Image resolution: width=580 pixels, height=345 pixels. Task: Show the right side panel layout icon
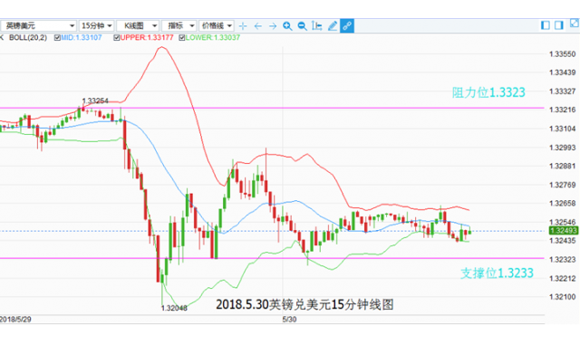[559, 25]
